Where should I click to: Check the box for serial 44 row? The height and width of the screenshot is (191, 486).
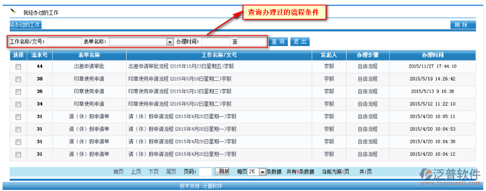click(x=18, y=67)
